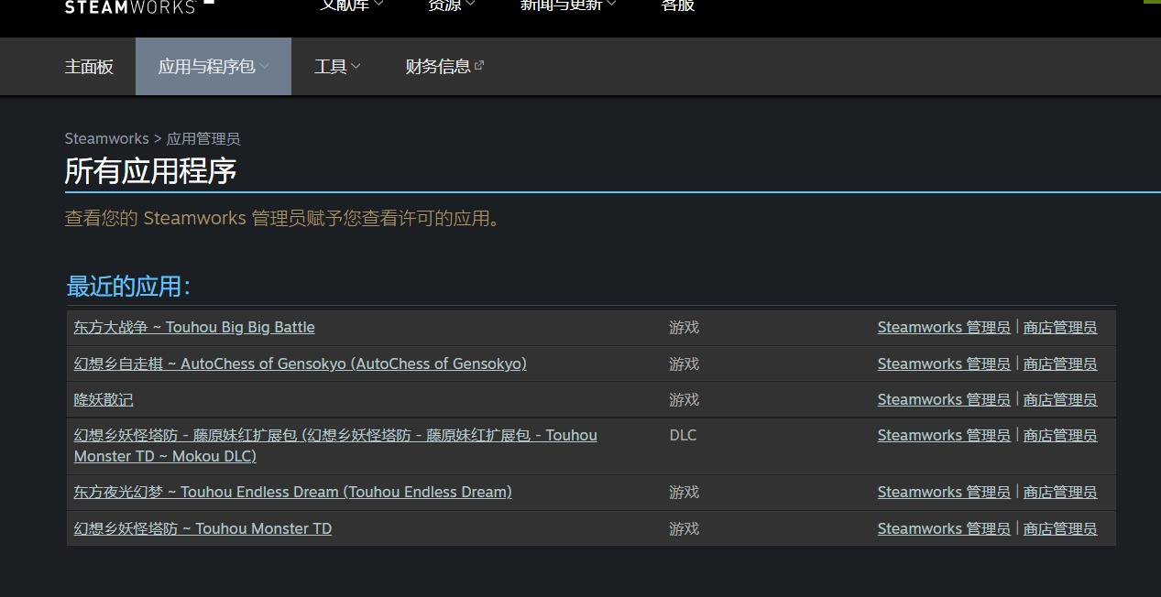
Task: Open 幻想乡自走棋 AutoChess of Gensokyo app link
Action: pyautogui.click(x=300, y=364)
